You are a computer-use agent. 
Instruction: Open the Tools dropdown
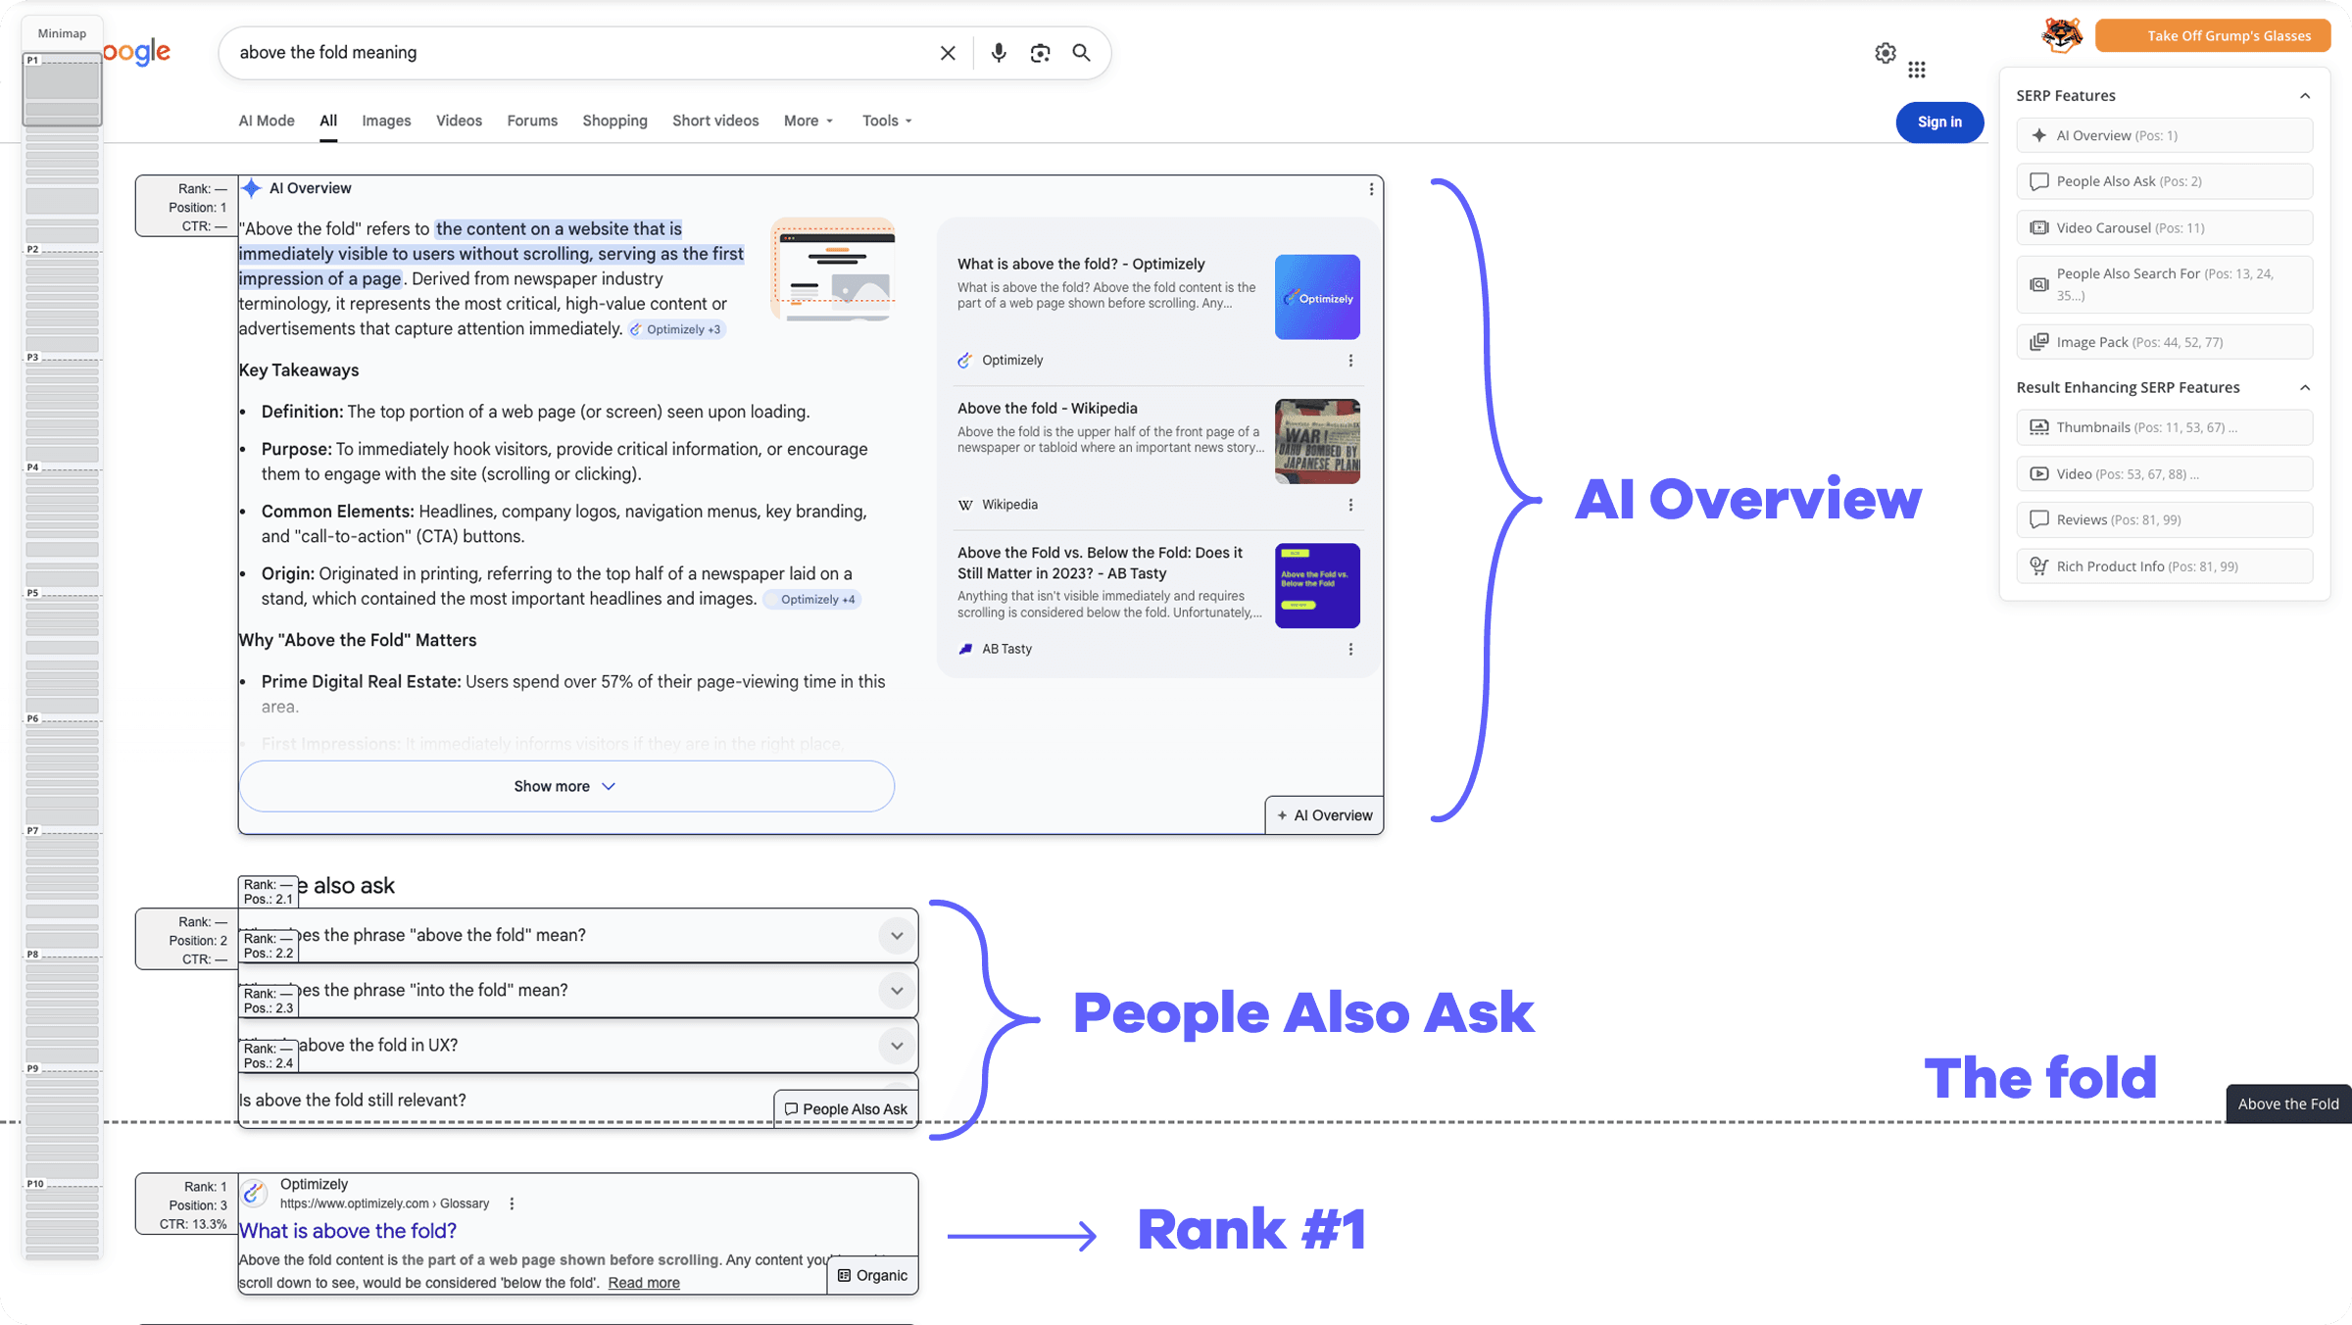pos(887,121)
